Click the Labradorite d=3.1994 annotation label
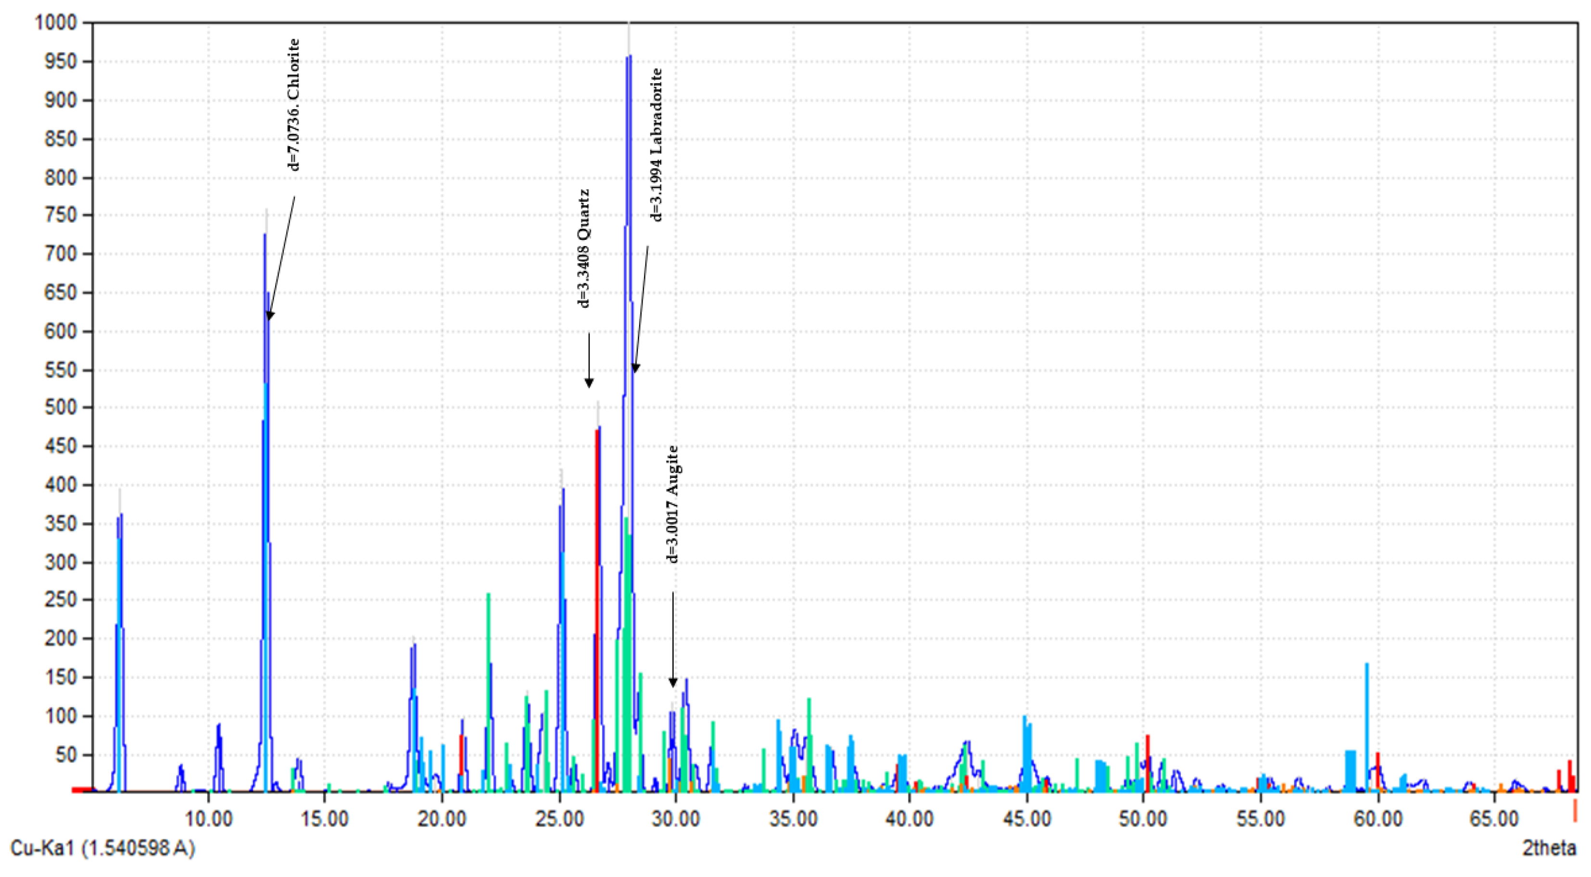The width and height of the screenshot is (1591, 877). pyautogui.click(x=656, y=145)
